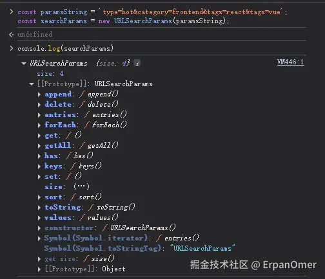
Task: Expand the append function entry
Action: point(39,94)
